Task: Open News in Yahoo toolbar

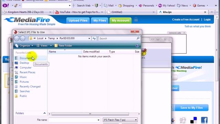Action: [x=183, y=6]
